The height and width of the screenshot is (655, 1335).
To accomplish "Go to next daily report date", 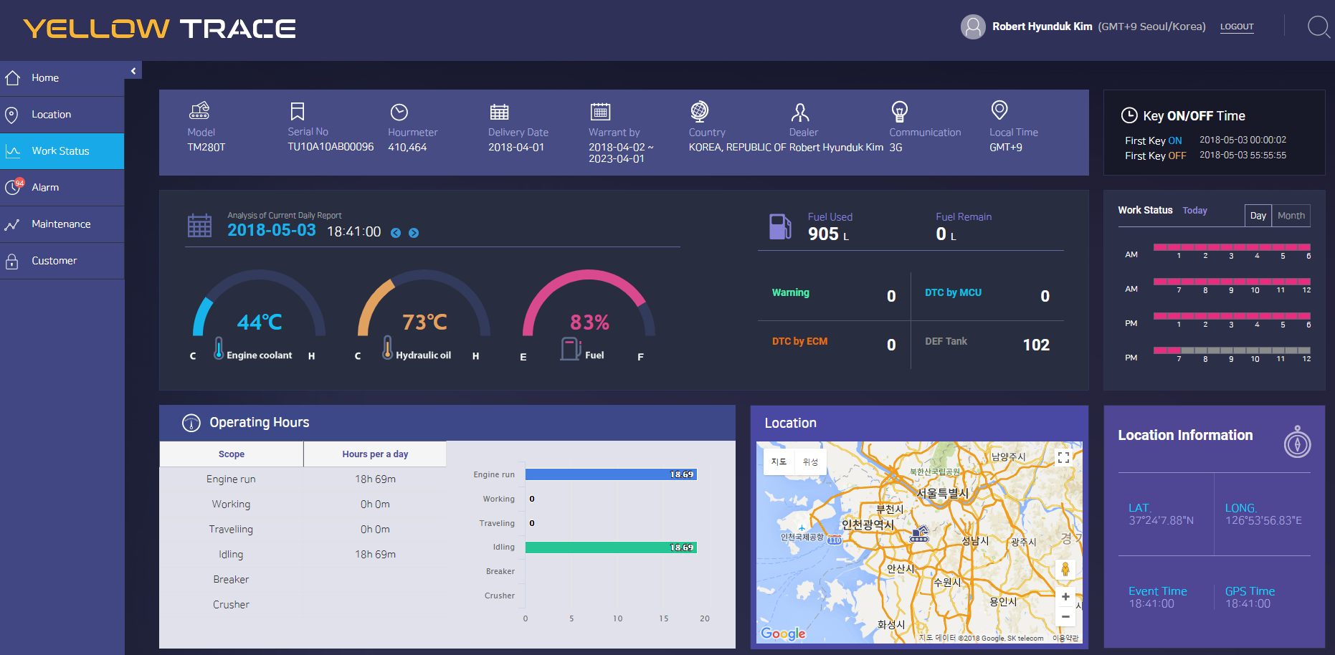I will 414,233.
